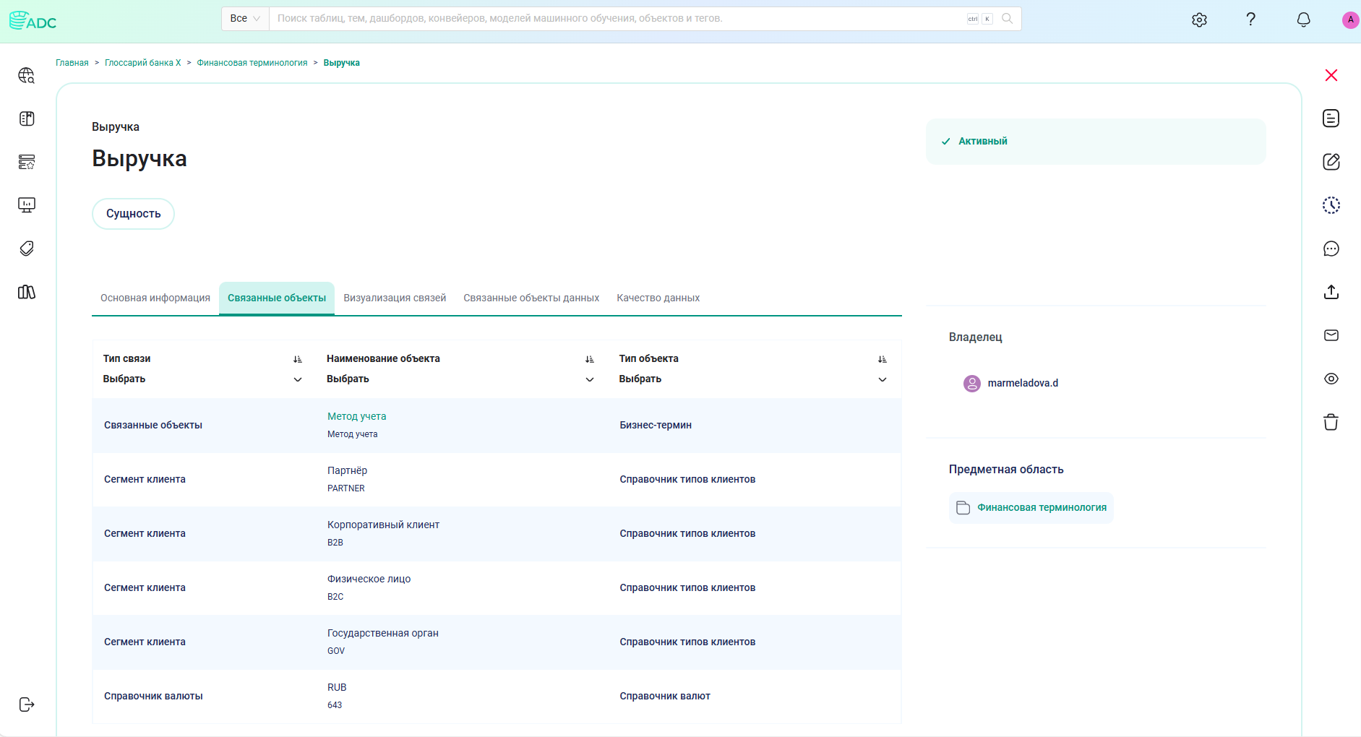The width and height of the screenshot is (1361, 737).
Task: Switch to Визуализация связей tab
Action: pyautogui.click(x=395, y=298)
